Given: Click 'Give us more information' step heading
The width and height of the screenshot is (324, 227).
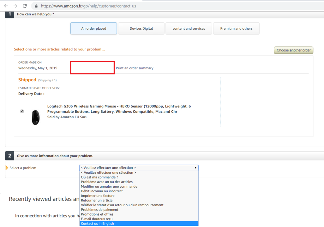Looking at the screenshot, I should point(55,156).
